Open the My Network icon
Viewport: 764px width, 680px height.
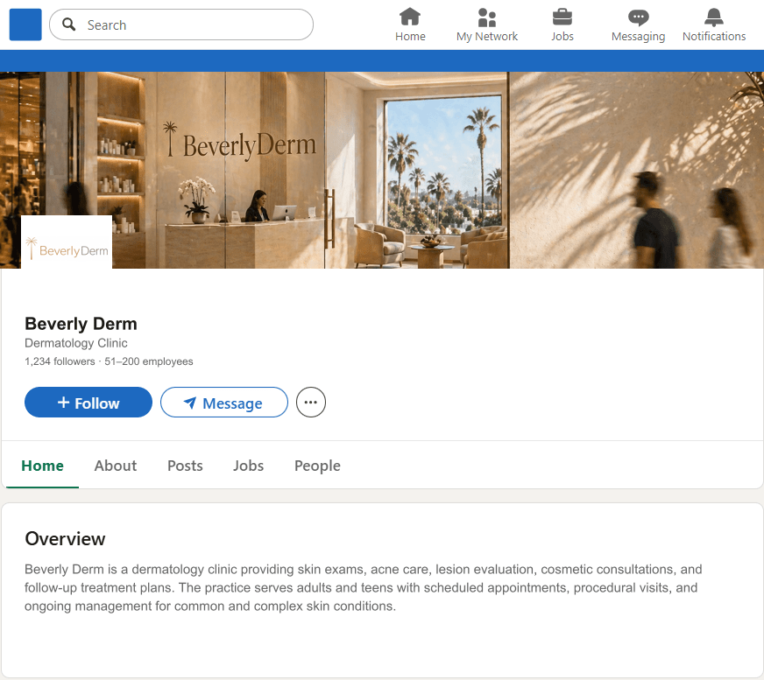[486, 16]
